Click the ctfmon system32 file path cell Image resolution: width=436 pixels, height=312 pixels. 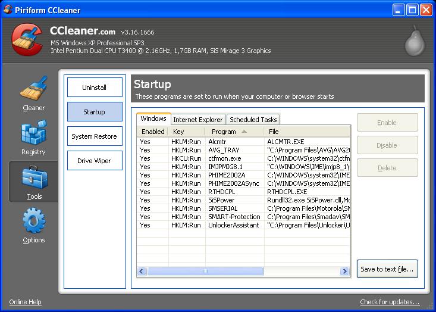(308, 158)
